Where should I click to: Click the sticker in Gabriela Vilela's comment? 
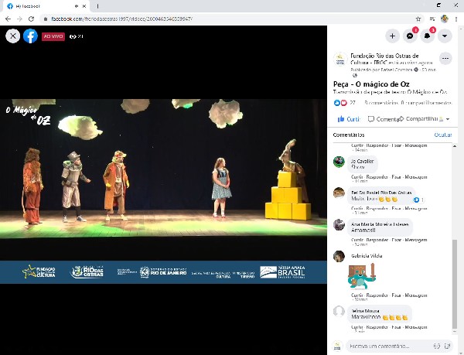pos(362,276)
